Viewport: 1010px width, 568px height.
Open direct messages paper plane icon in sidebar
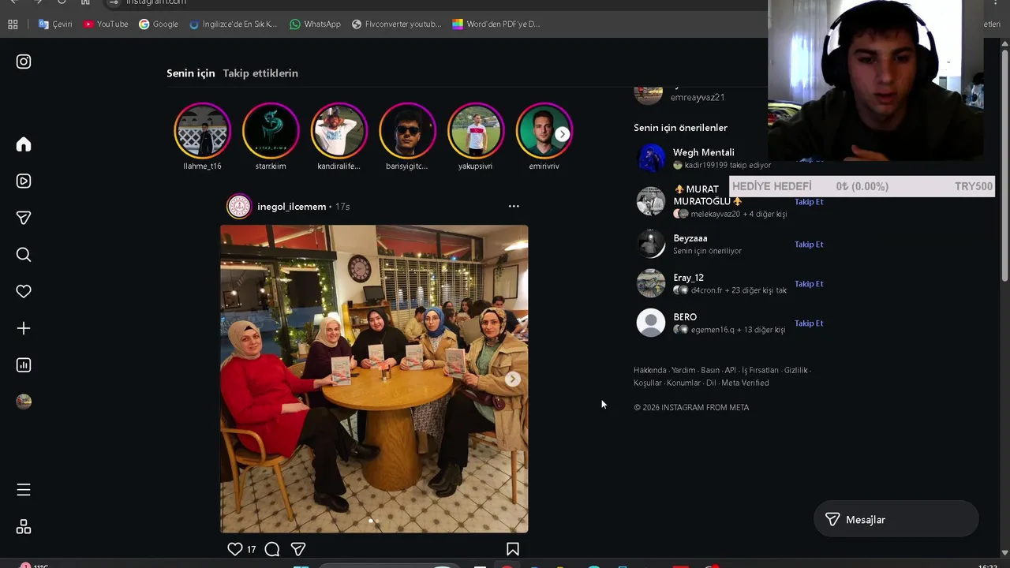pos(24,218)
